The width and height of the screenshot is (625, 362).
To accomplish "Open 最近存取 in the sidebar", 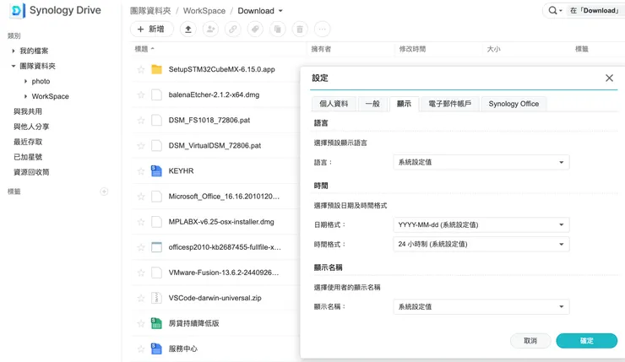I will pos(28,142).
